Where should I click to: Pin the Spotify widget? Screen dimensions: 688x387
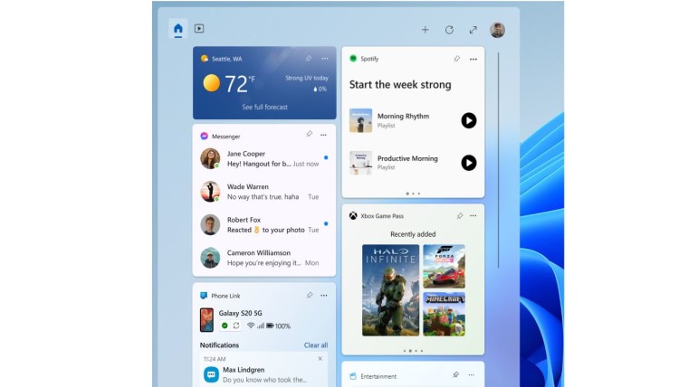(x=457, y=59)
